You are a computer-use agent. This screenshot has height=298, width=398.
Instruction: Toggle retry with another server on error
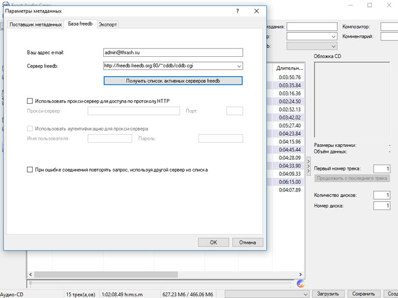coord(30,170)
